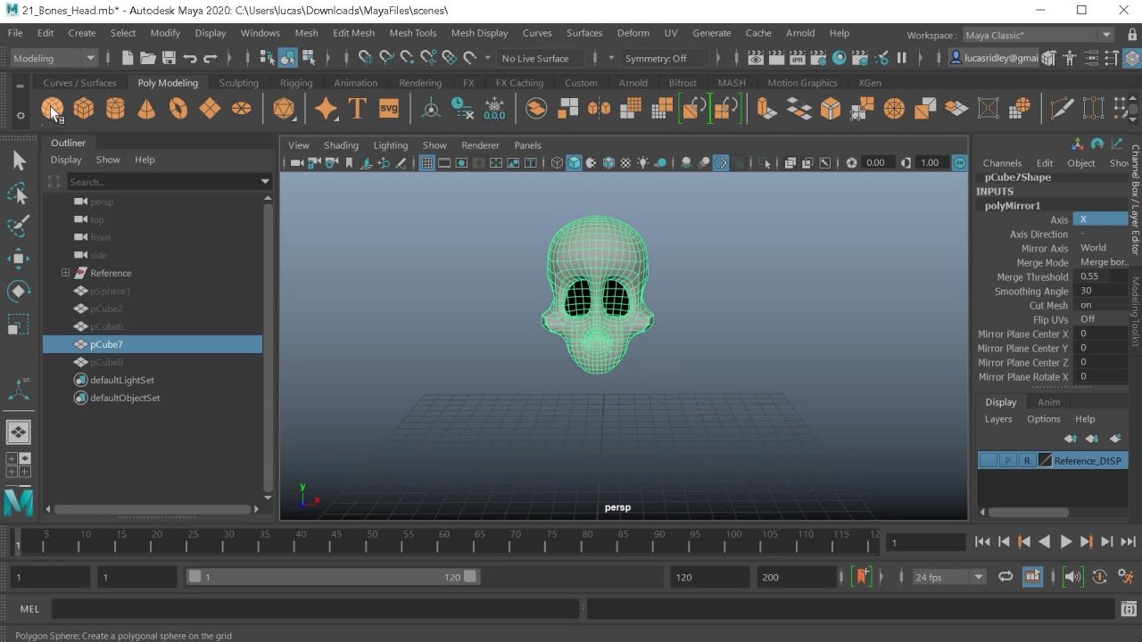Viewport: 1142px width, 642px height.
Task: Open the IPR render icon
Action: [798, 58]
